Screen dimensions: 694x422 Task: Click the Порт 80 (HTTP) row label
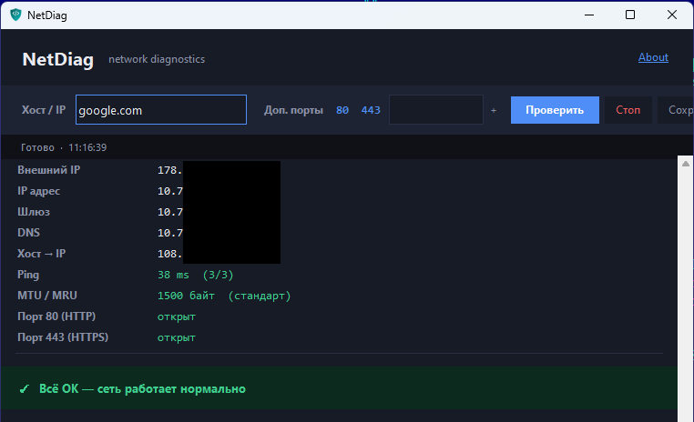click(x=56, y=316)
